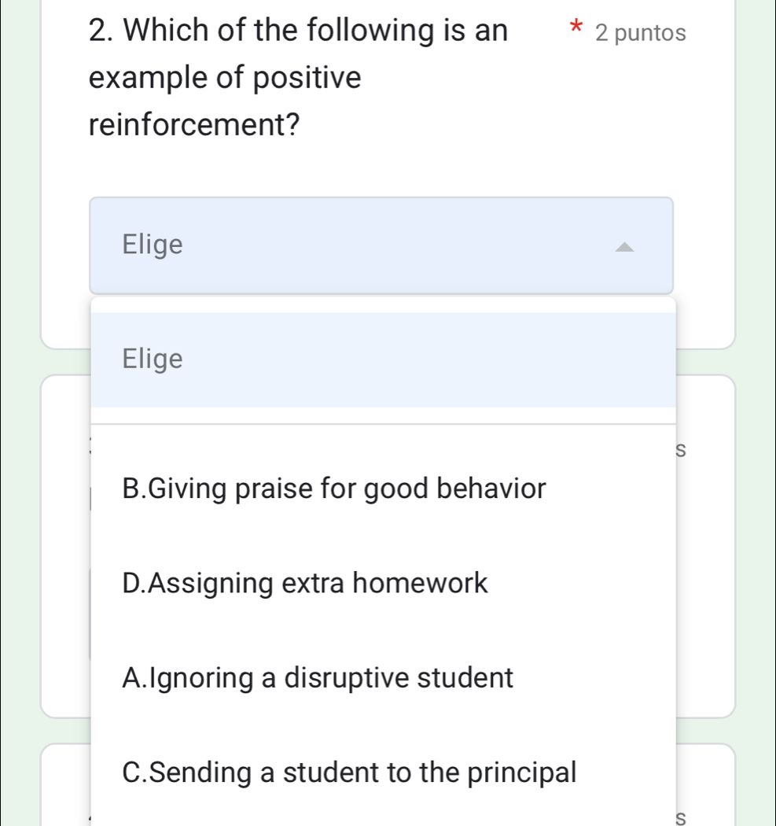This screenshot has height=826, width=776.
Task: Choose "C.Sending a student to the principal"
Action: pos(350,772)
